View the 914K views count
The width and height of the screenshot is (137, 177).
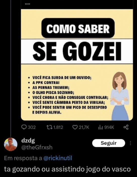tap(109, 127)
